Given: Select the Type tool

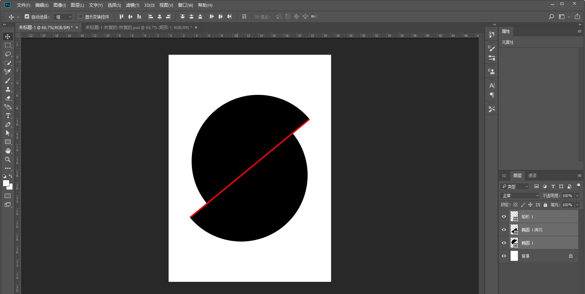Looking at the screenshot, I should tap(8, 116).
